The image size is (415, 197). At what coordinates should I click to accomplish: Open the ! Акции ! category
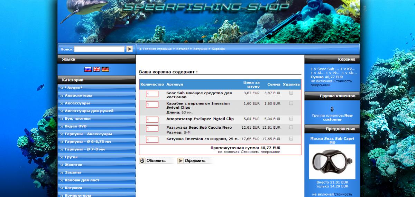point(73,88)
